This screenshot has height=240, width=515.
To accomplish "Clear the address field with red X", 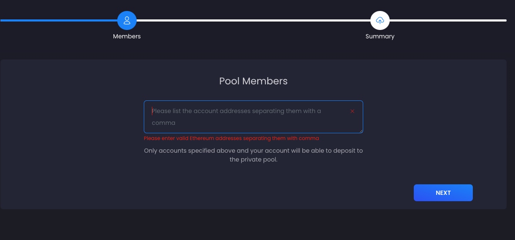I will [352, 111].
